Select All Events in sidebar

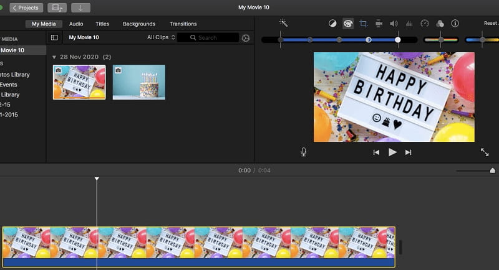[x=9, y=85]
